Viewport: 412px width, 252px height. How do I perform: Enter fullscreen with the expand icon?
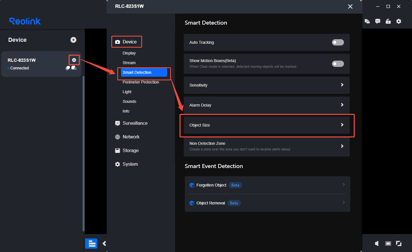399,244
